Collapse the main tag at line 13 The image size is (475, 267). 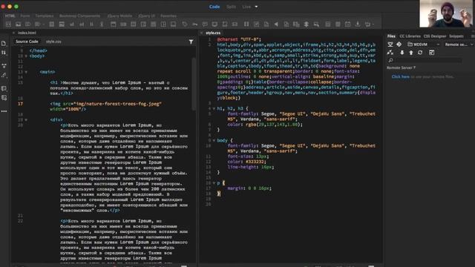[26, 72]
